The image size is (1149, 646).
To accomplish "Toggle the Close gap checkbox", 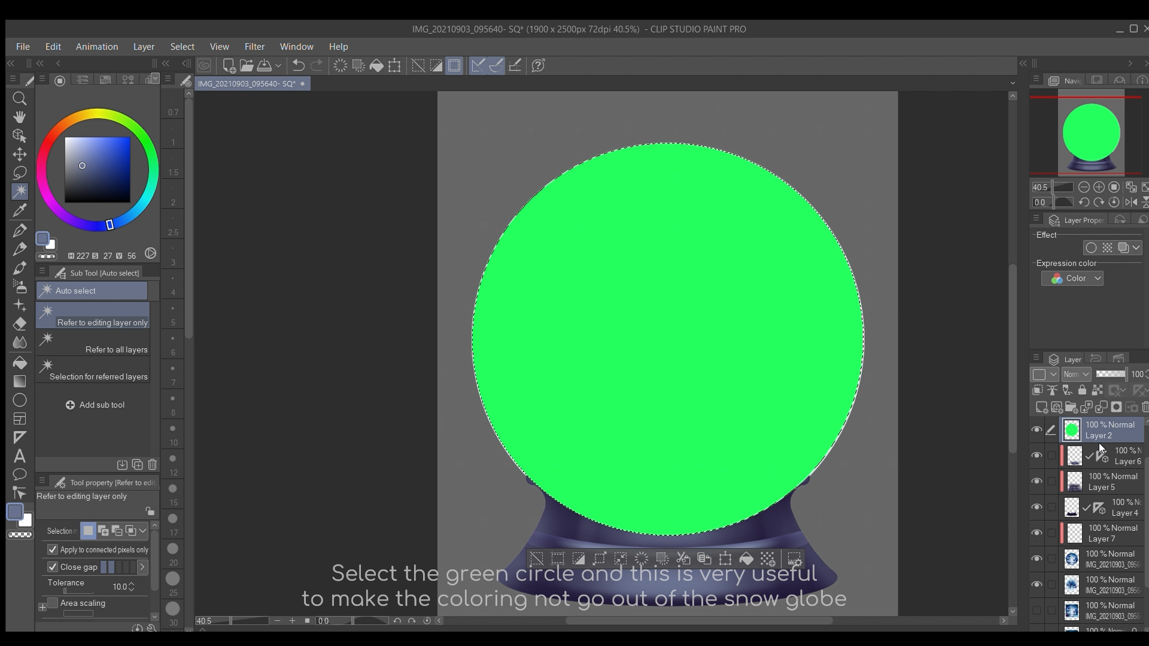I will pos(53,567).
